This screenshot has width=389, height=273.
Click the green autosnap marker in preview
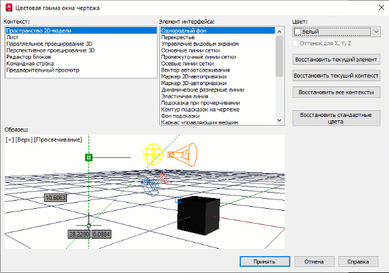pyautogui.click(x=89, y=157)
